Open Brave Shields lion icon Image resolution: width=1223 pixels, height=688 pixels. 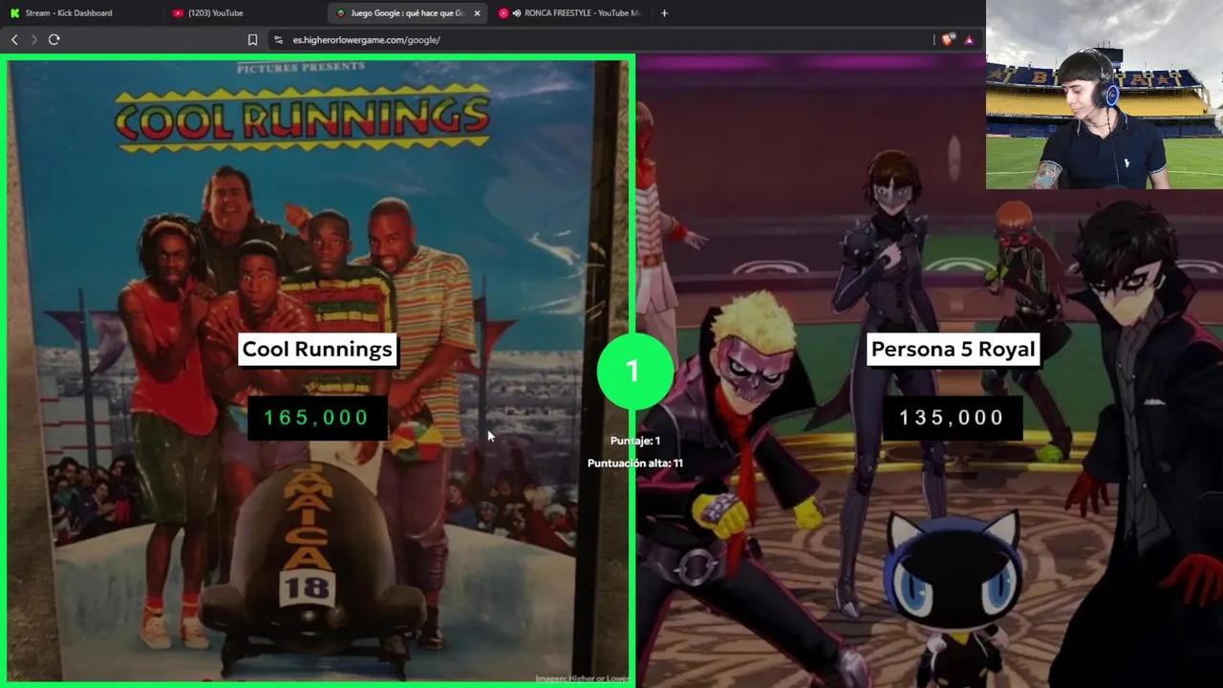(947, 40)
